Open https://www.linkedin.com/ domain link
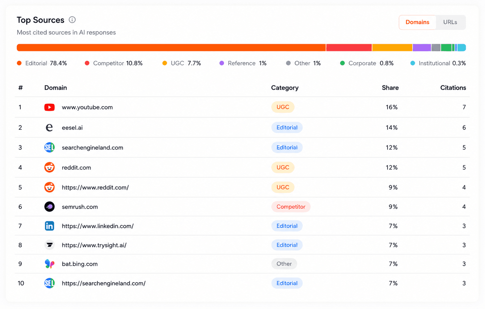This screenshot has width=485, height=309. [x=98, y=226]
